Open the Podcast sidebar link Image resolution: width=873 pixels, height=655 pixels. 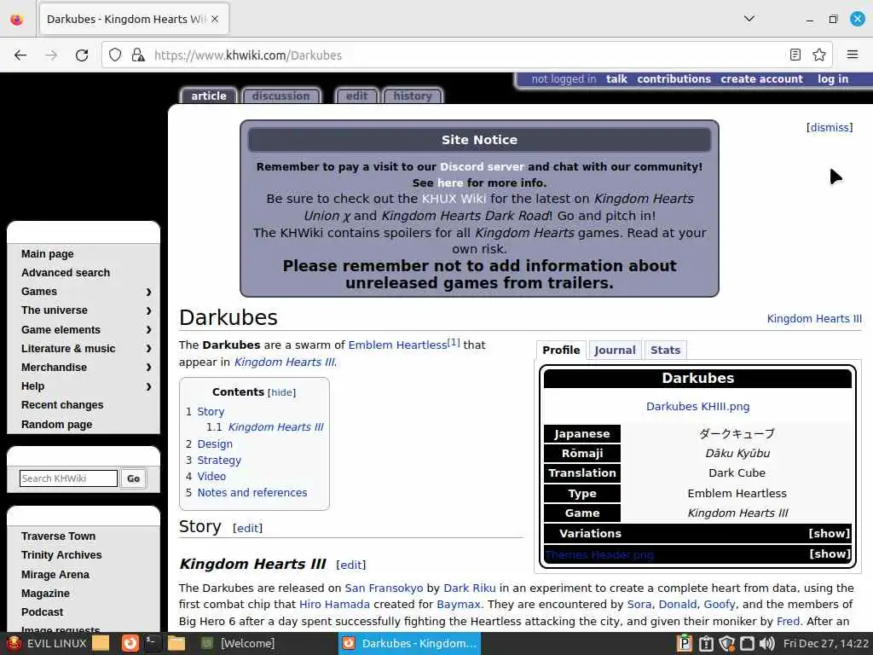(x=43, y=612)
